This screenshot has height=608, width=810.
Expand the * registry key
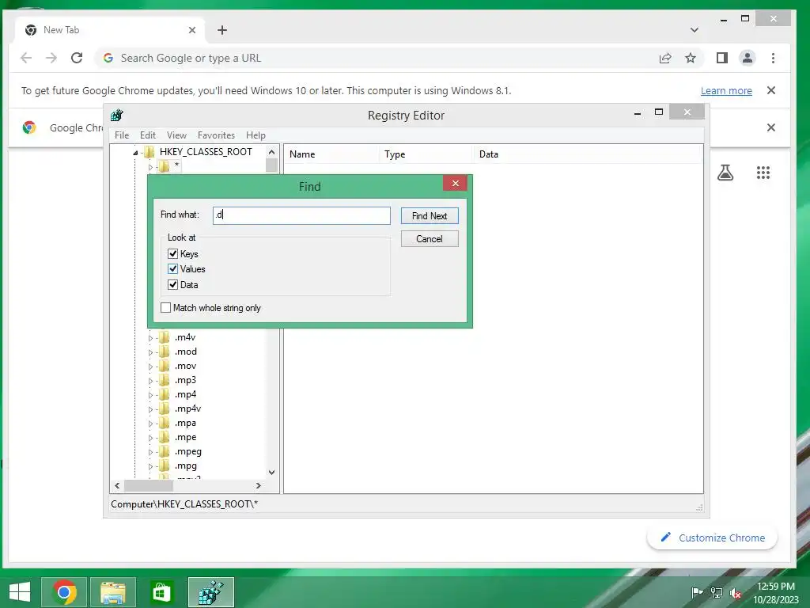150,167
